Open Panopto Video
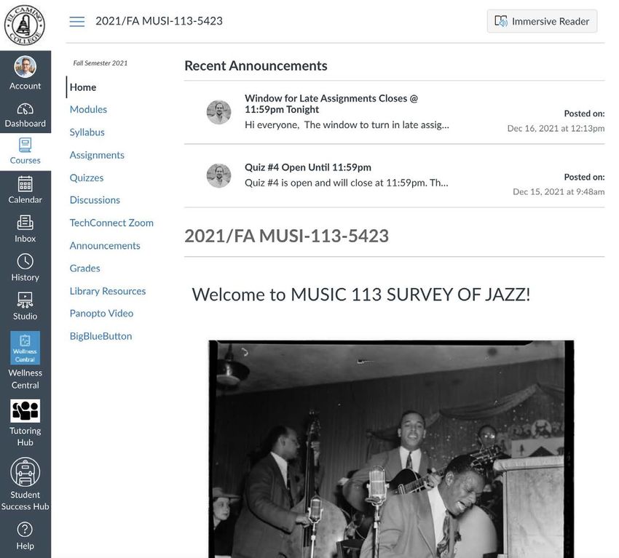This screenshot has height=558, width=619. click(101, 313)
